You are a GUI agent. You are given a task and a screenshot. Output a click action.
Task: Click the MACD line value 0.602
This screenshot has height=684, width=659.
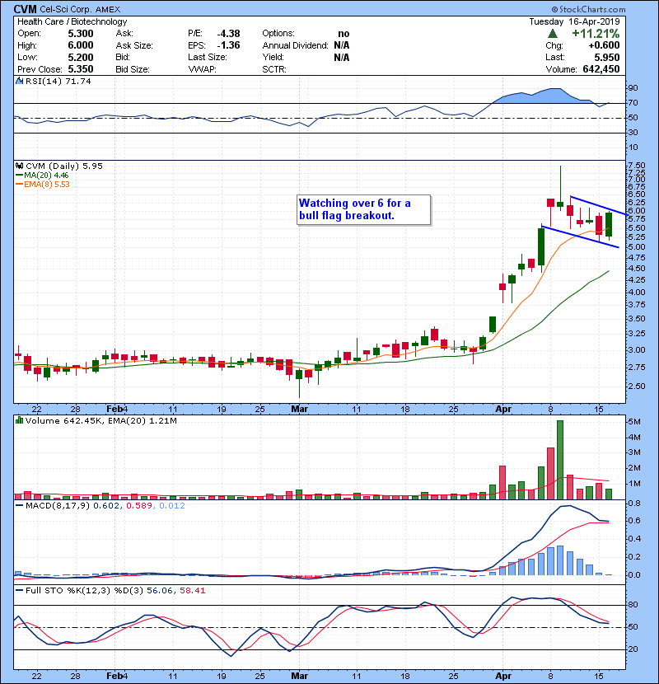click(x=106, y=506)
